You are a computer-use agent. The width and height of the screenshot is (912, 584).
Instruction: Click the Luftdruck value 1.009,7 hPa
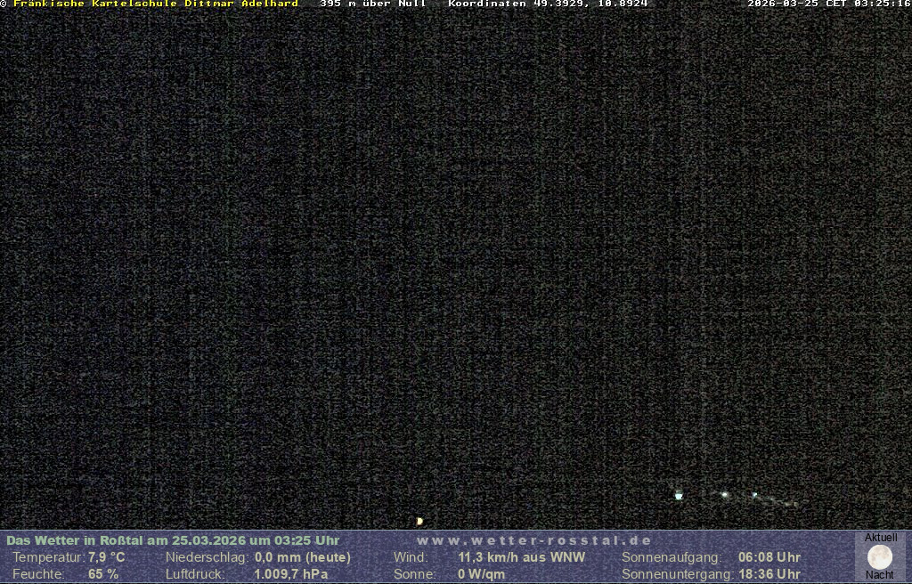[x=291, y=574]
